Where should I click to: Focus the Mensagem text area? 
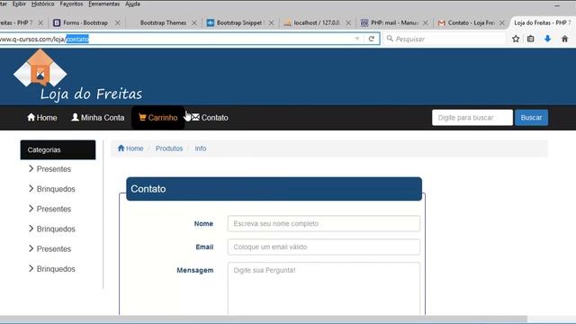point(324,289)
